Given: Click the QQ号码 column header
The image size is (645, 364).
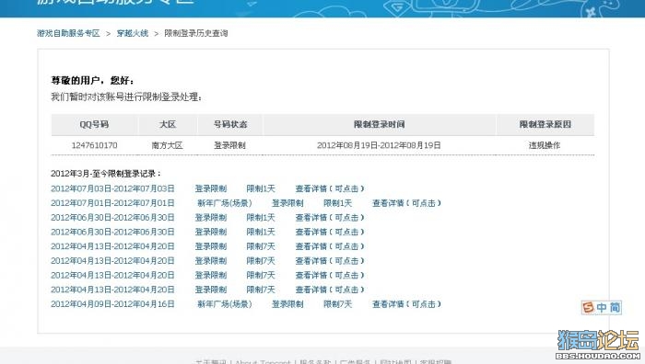Looking at the screenshot, I should tap(95, 124).
